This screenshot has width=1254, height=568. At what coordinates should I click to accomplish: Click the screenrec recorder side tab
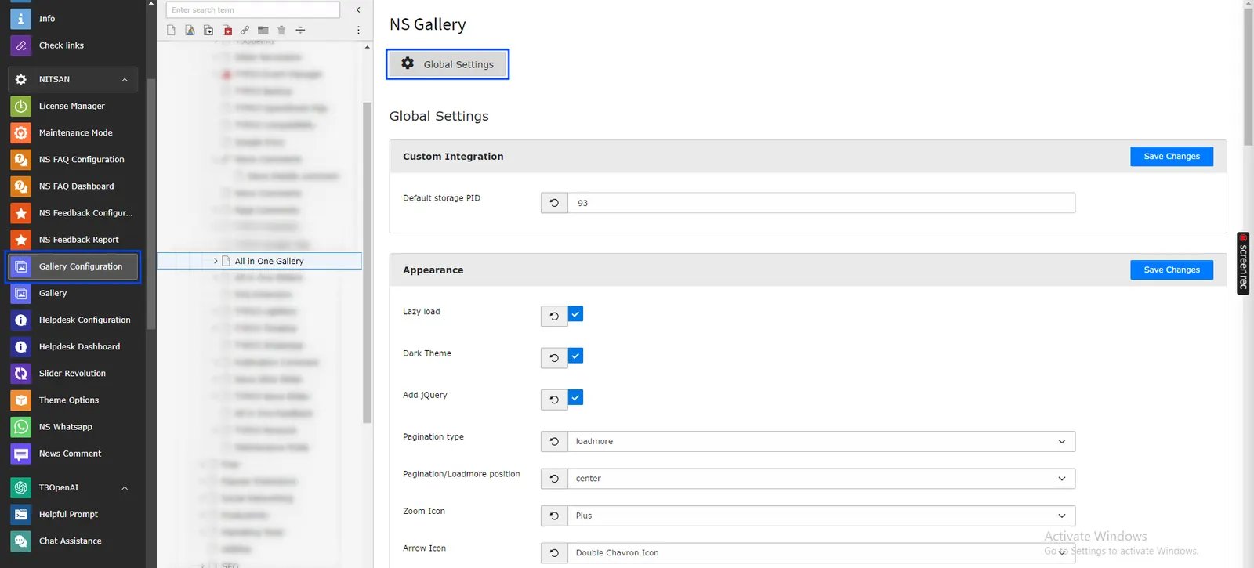tap(1243, 263)
